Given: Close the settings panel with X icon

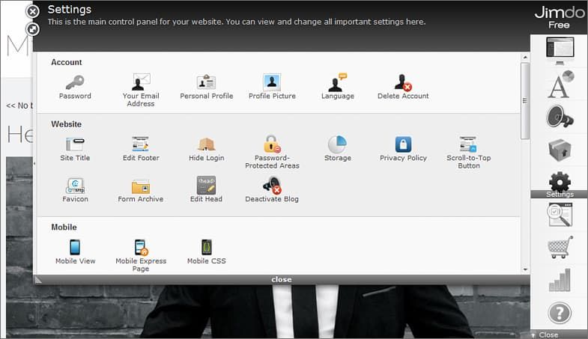Looking at the screenshot, I should (x=33, y=11).
